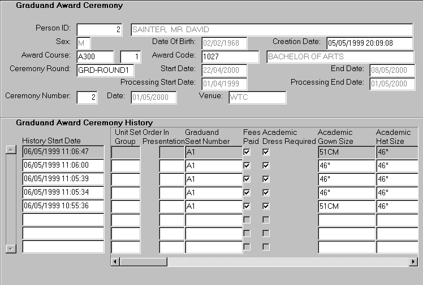Toggle Fees Paid checkbox in first history row
Viewport: 423px width, 285px height.
(x=247, y=152)
